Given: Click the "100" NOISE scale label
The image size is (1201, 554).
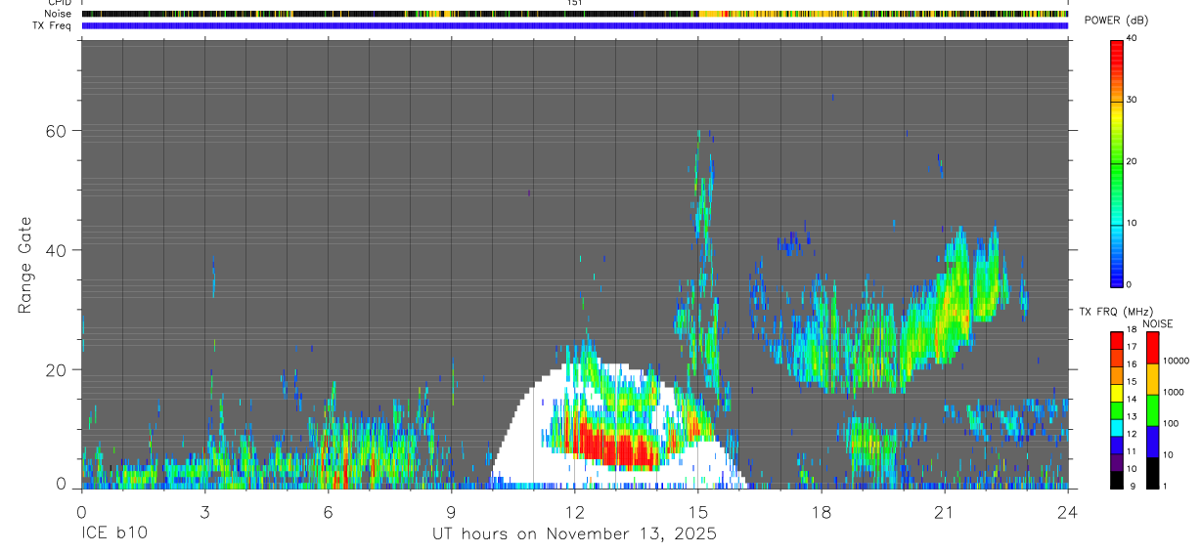Looking at the screenshot, I should point(1172,423).
